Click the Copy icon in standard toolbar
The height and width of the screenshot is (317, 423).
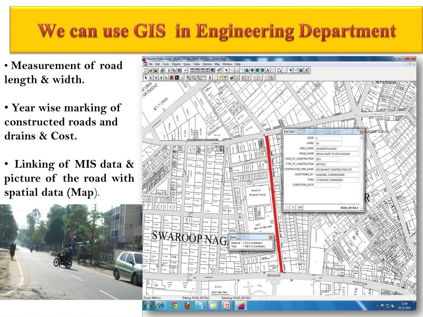174,70
